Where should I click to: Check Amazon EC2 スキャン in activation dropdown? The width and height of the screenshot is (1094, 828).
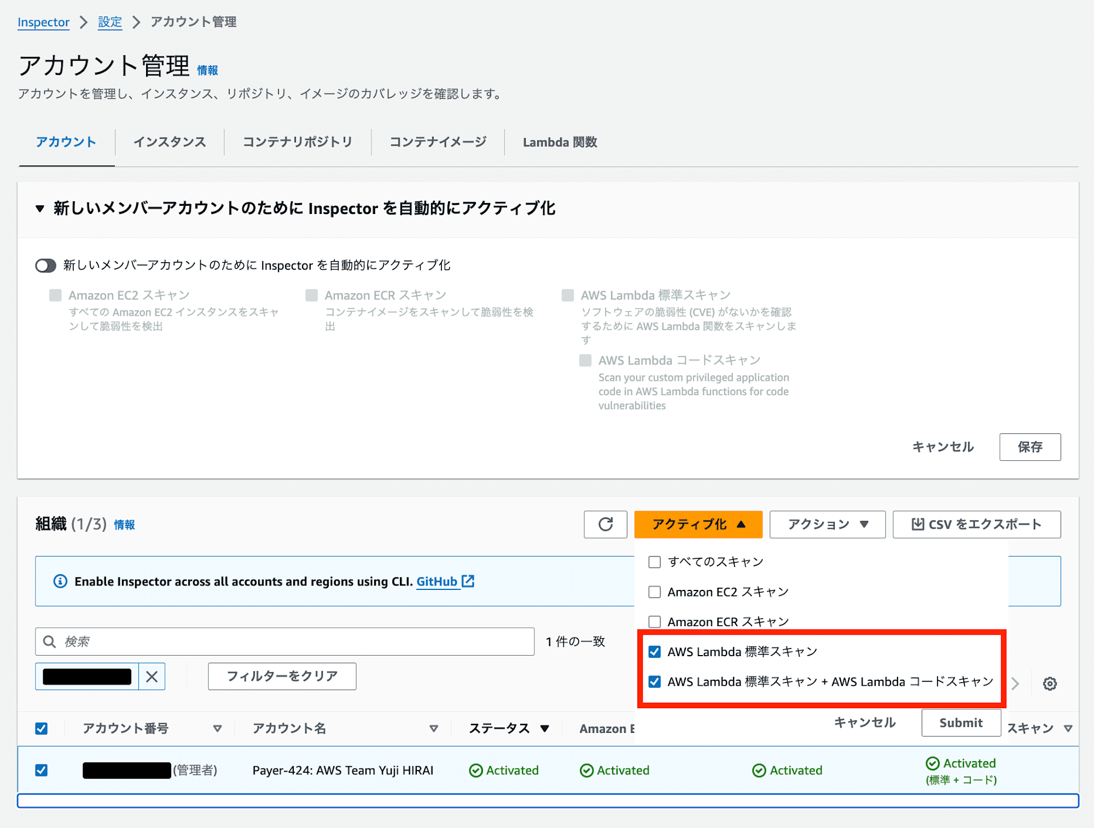[654, 592]
